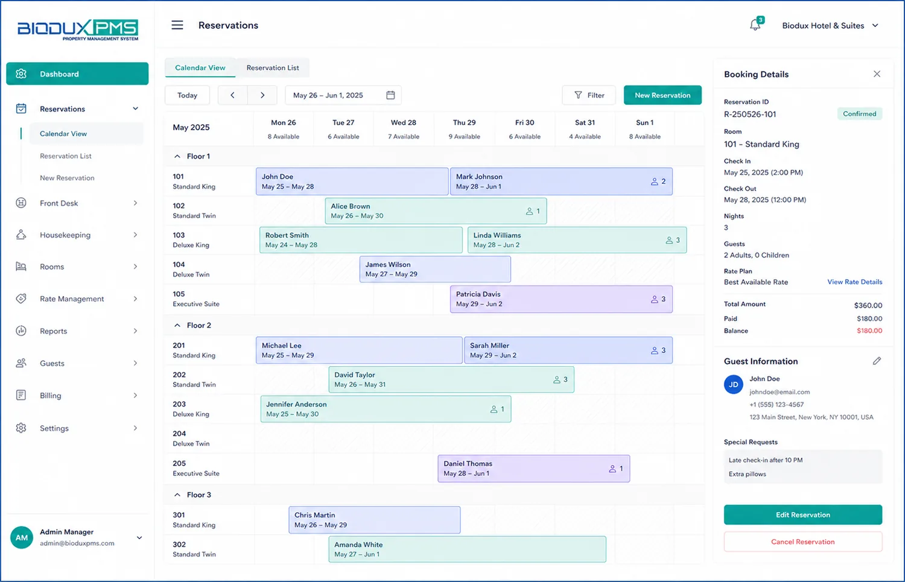The image size is (905, 582).
Task: Click the Housekeeping sidebar icon
Action: 21,235
